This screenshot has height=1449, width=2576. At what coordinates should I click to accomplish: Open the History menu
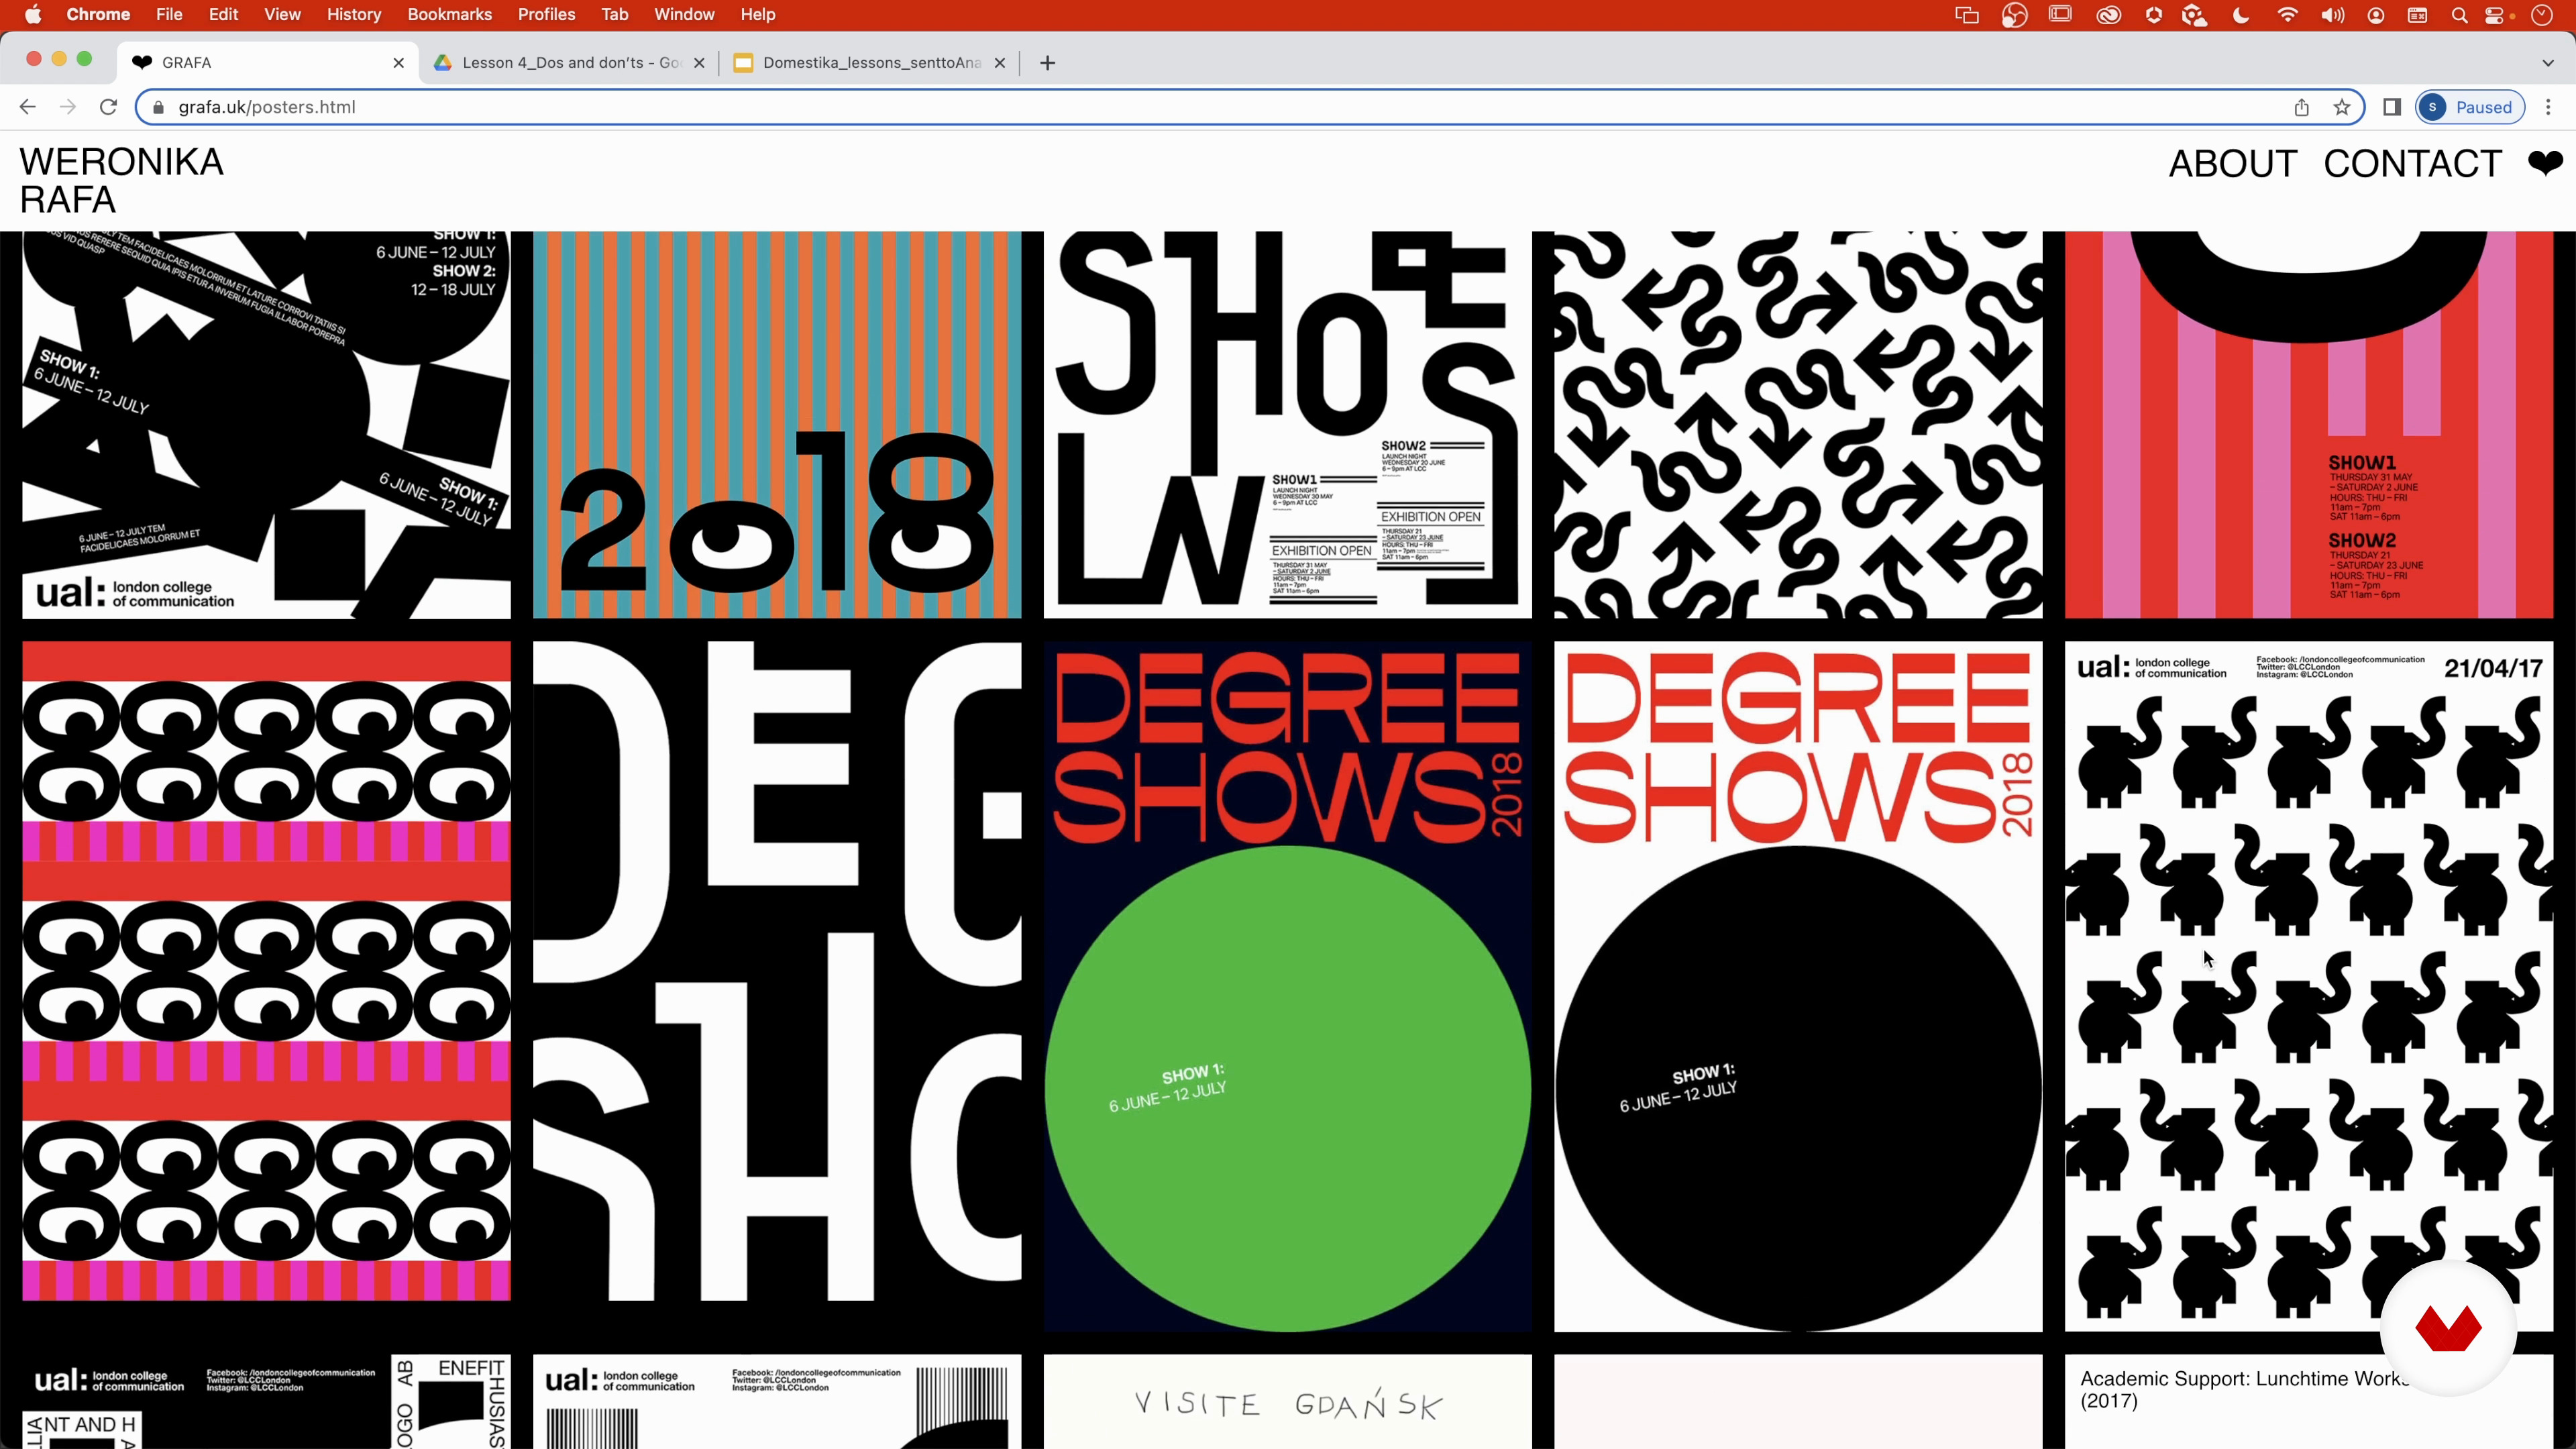[354, 14]
